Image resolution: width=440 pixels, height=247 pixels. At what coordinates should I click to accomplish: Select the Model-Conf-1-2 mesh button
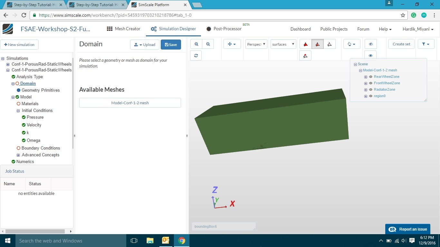coord(130,103)
